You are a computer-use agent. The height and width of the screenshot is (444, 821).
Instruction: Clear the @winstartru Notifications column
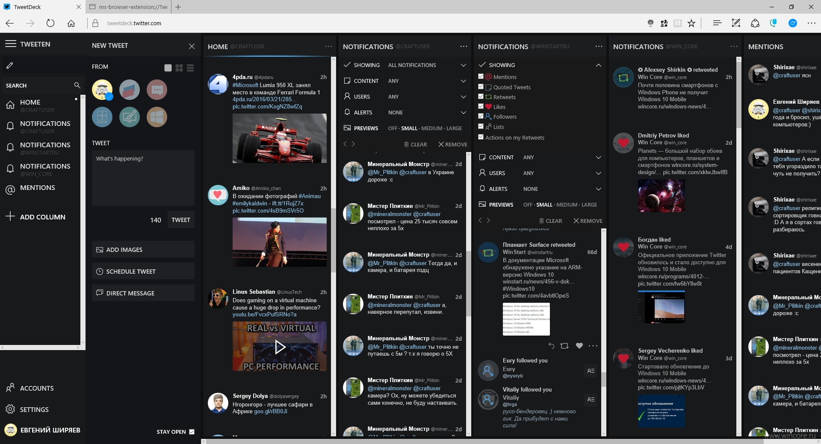(x=550, y=221)
